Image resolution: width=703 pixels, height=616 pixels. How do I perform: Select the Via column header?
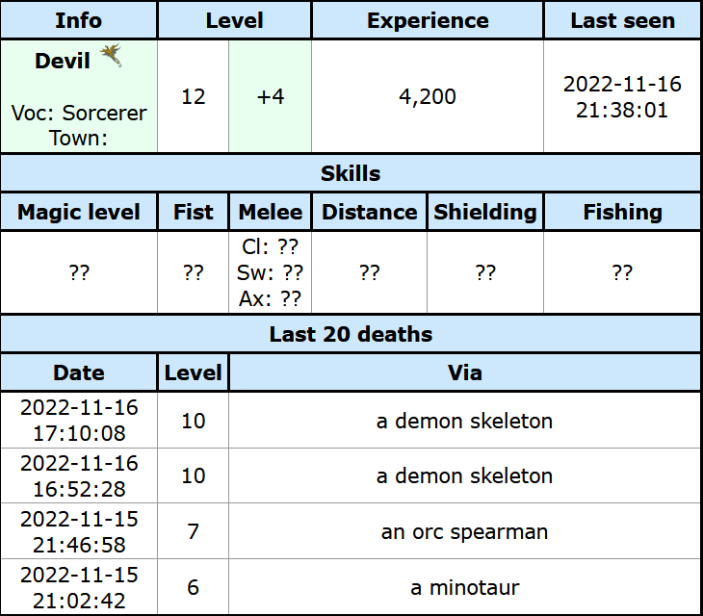click(464, 372)
